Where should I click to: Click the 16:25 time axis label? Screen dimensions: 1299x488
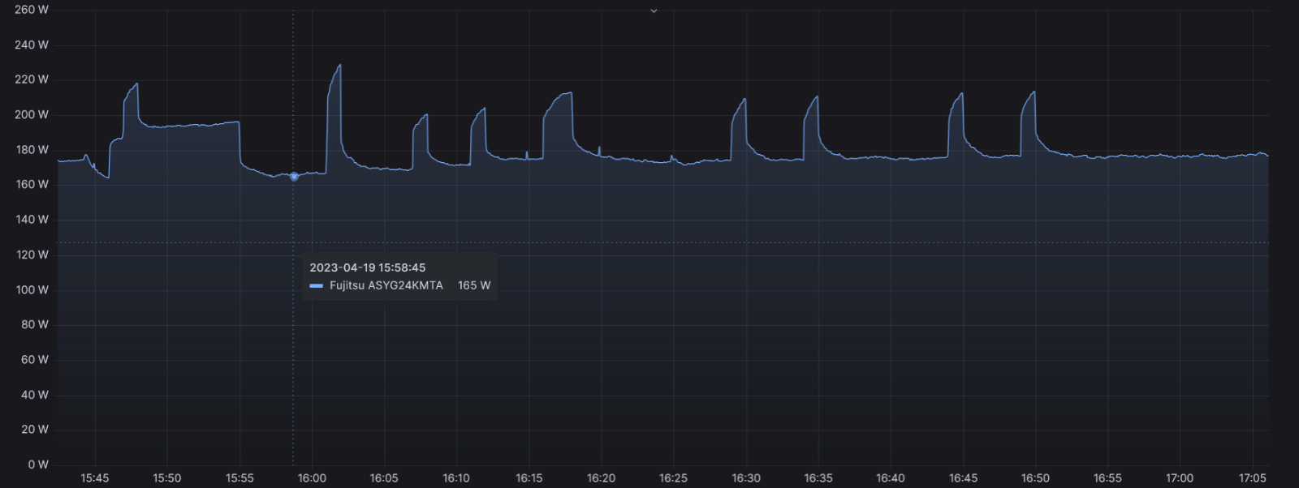click(x=673, y=478)
